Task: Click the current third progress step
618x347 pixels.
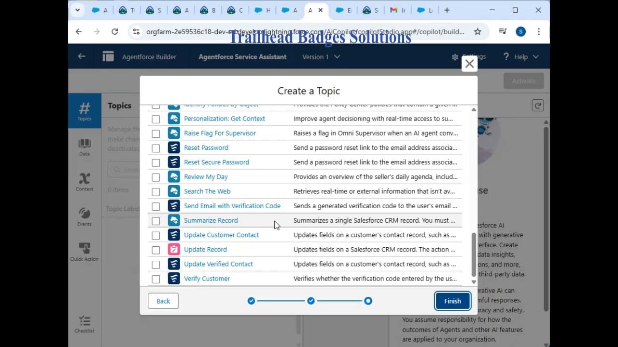Action: click(x=368, y=301)
